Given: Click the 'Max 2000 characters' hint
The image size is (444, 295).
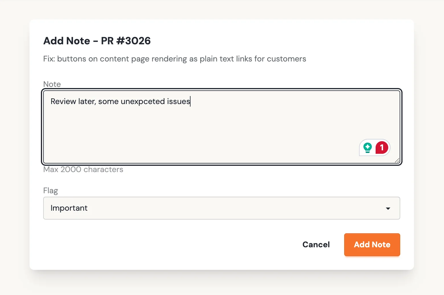Looking at the screenshot, I should [83, 170].
